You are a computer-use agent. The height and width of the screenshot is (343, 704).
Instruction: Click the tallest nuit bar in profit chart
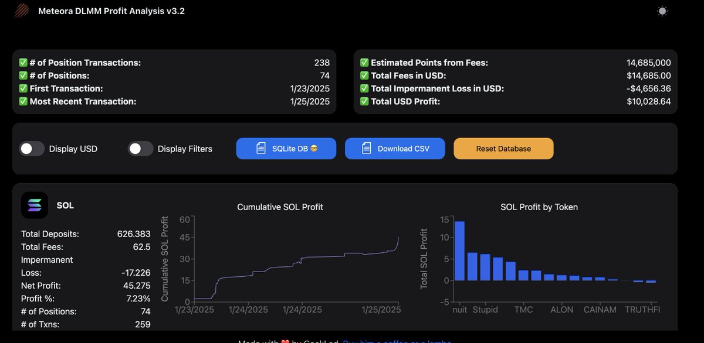(x=459, y=251)
